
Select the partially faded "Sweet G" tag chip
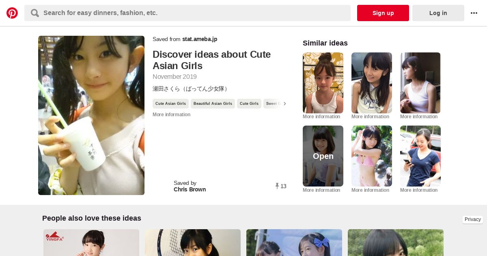pyautogui.click(x=273, y=104)
